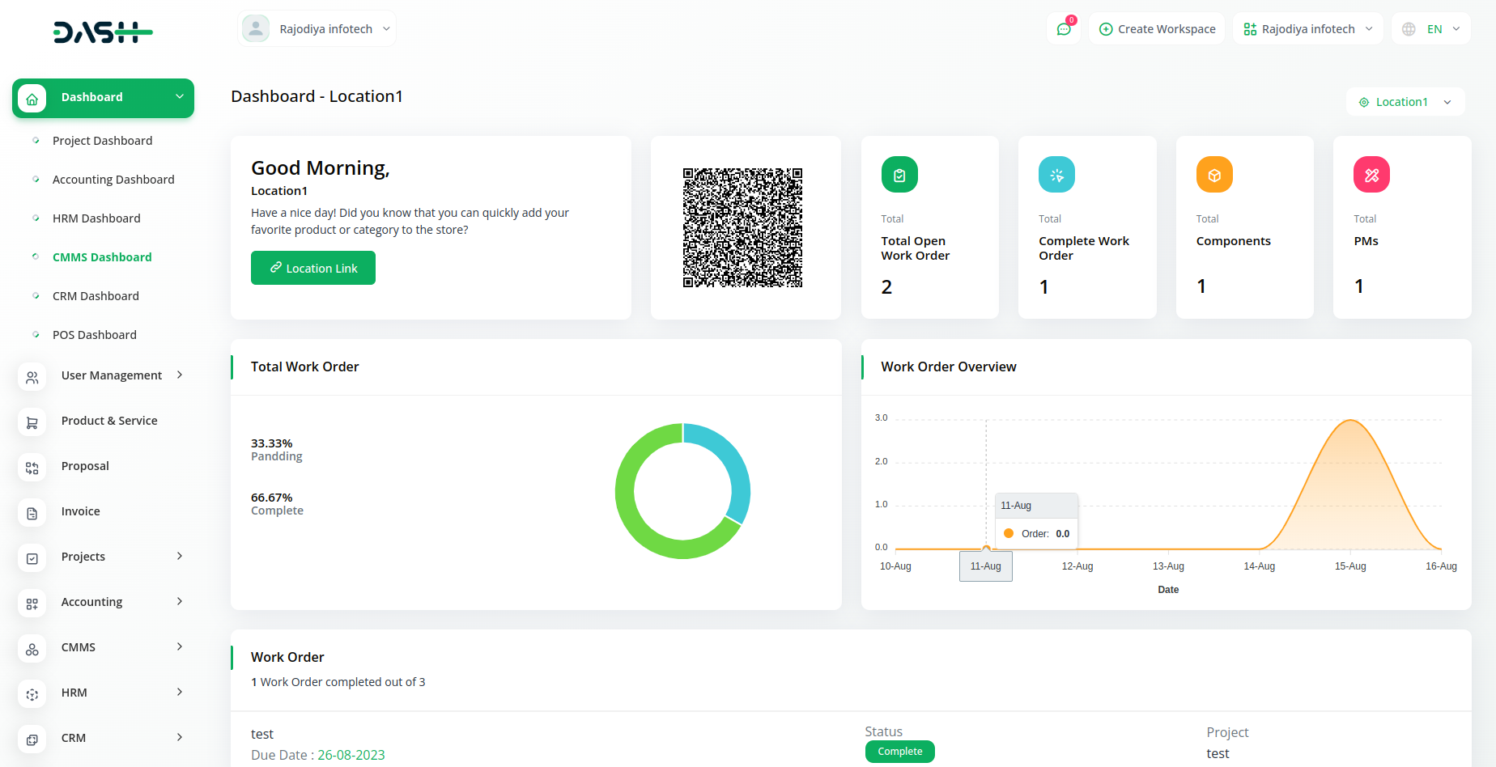
Task: Click the Product & Service cart icon
Action: pos(32,422)
